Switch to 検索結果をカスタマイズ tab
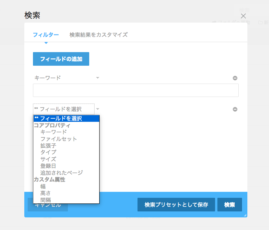Viewport: 269px width, 230px height. (x=99, y=35)
